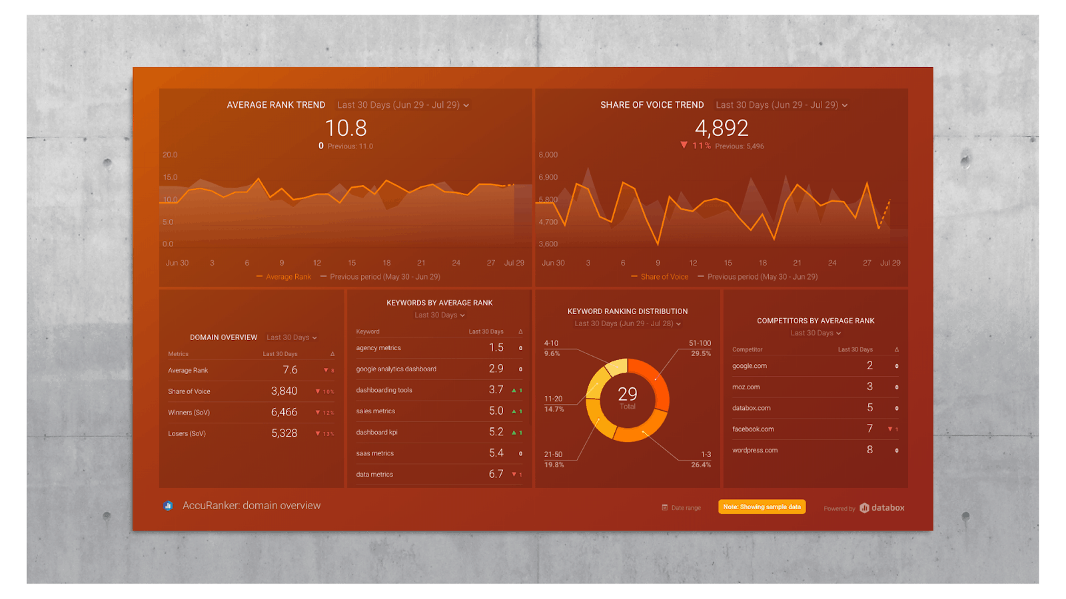Click the moz.com competitor row
1066x599 pixels.
click(x=815, y=387)
